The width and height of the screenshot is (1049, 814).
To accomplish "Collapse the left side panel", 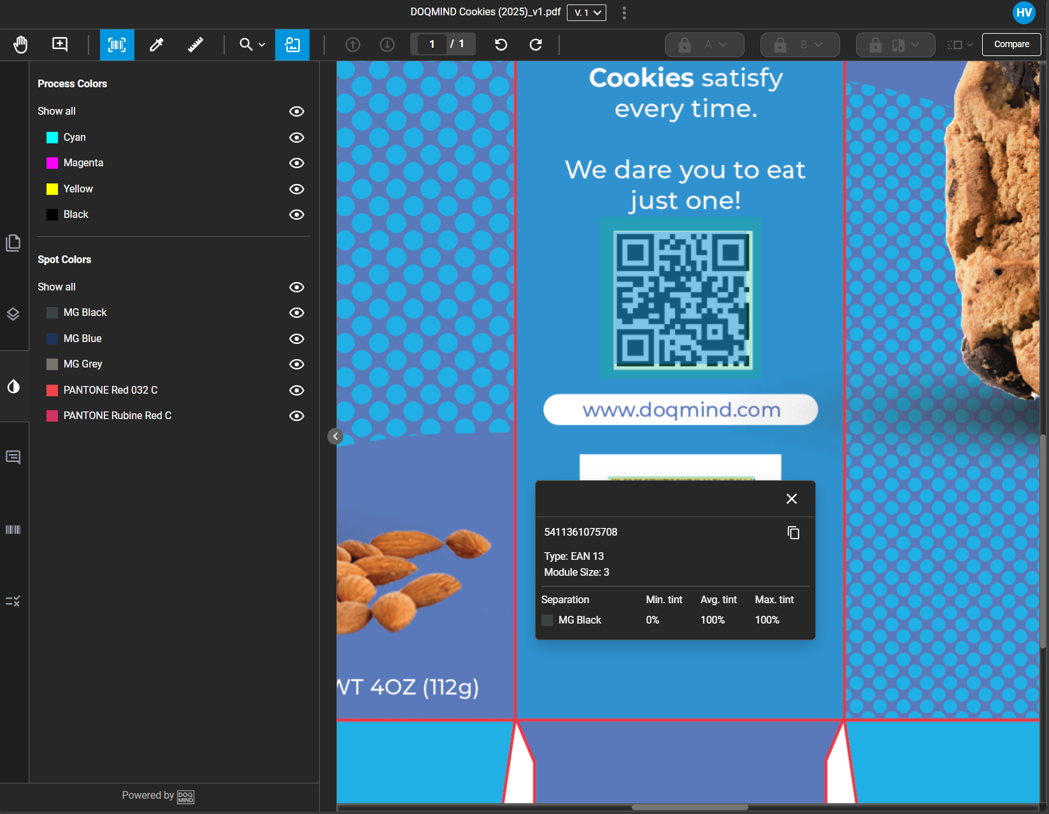I will point(335,436).
